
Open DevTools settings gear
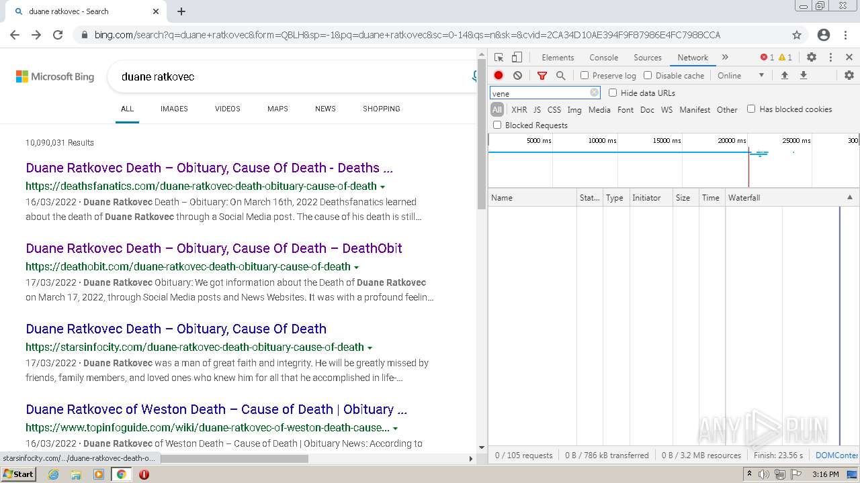point(812,58)
